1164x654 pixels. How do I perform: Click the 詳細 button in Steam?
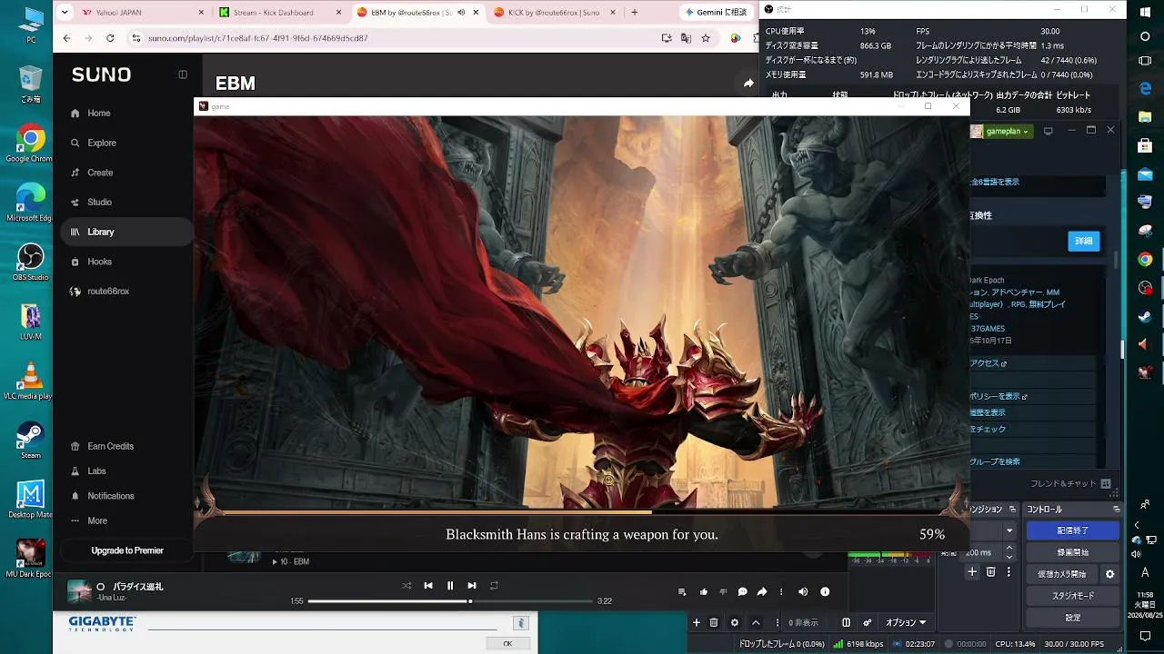pyautogui.click(x=1084, y=241)
